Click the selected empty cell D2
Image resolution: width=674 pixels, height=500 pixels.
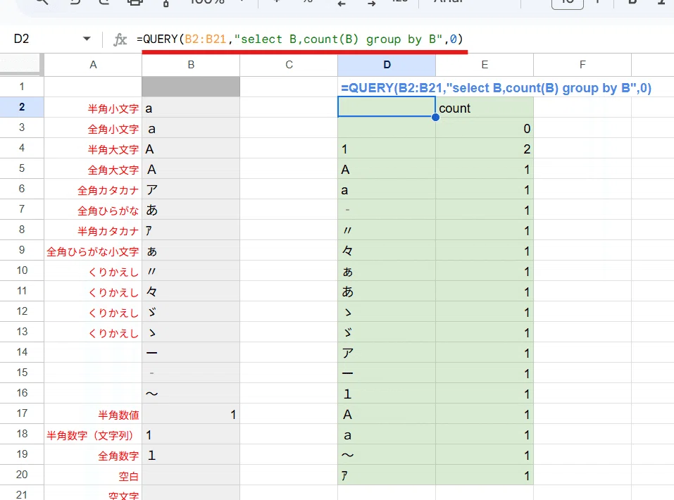coord(387,107)
